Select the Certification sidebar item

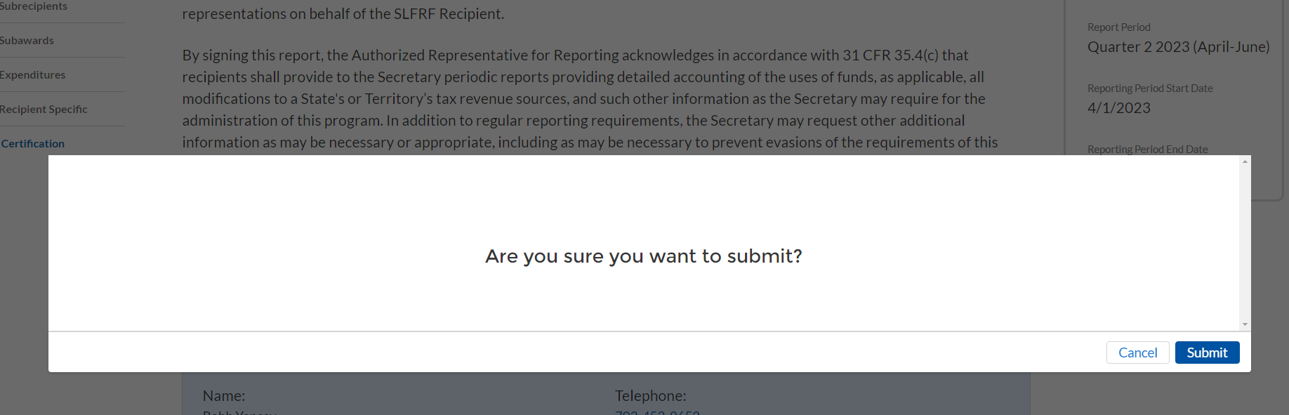click(x=33, y=144)
